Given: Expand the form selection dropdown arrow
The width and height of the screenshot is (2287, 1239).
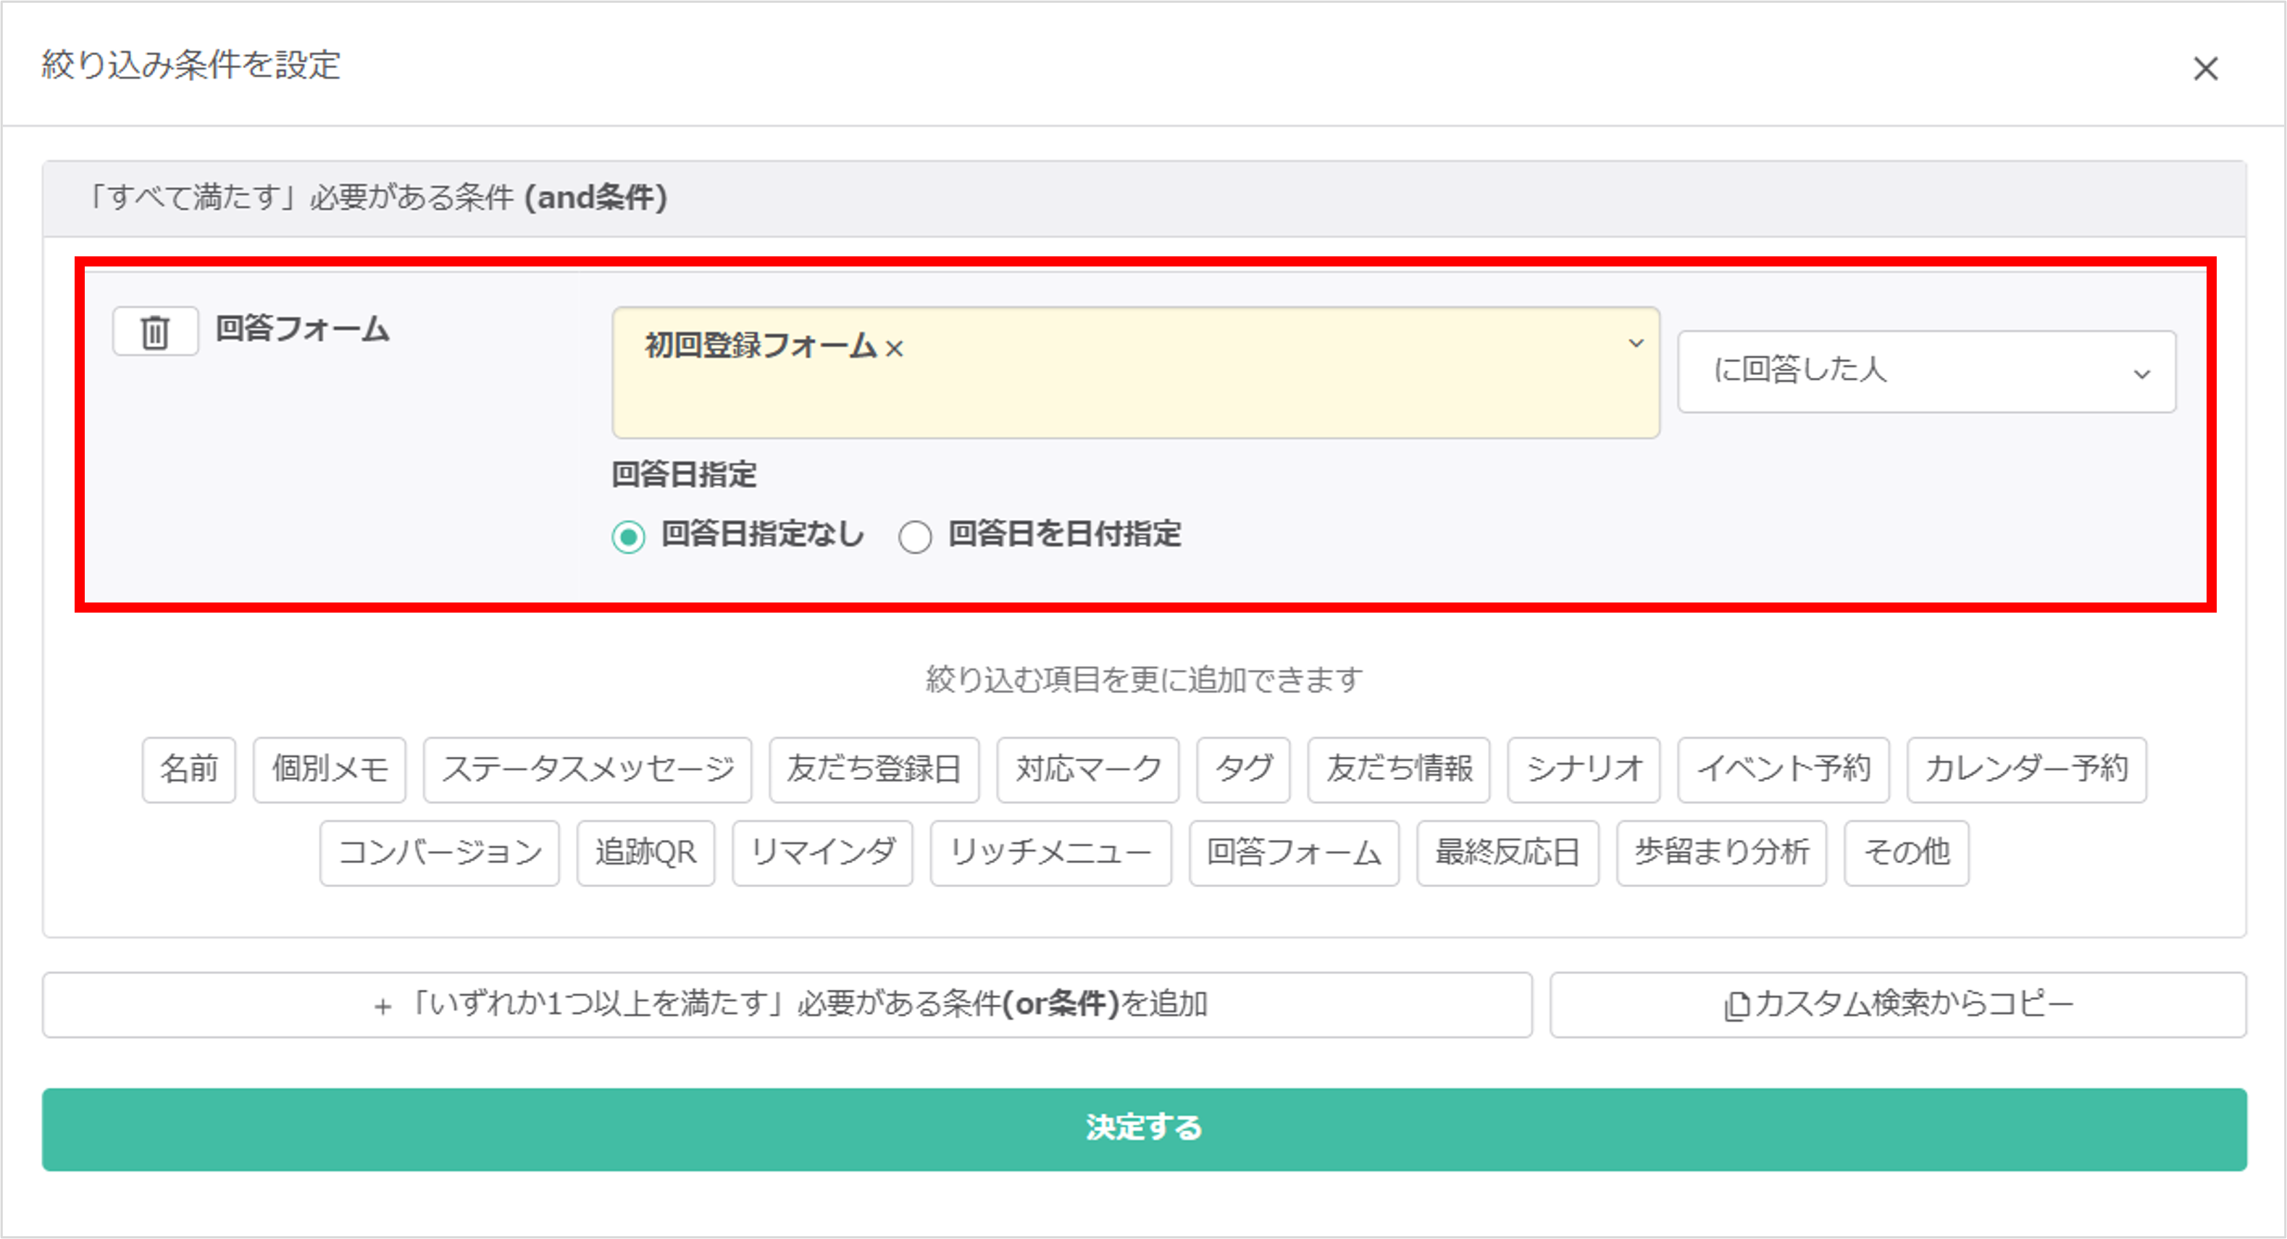Looking at the screenshot, I should tap(1635, 343).
